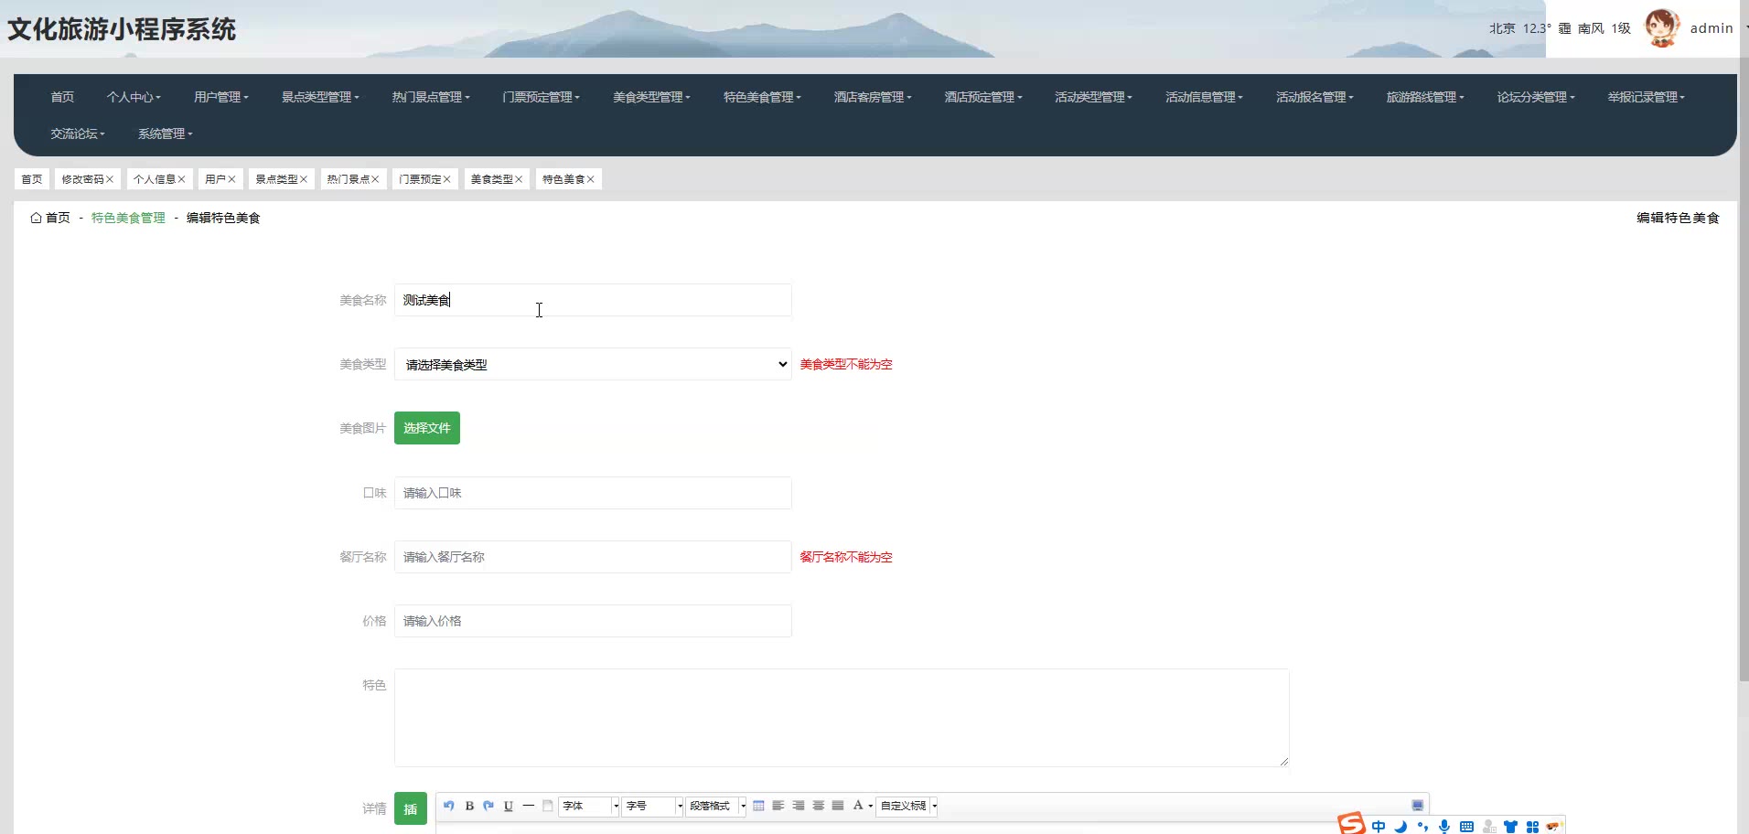1749x834 pixels.
Task: Click the redo icon in the editor toolbar
Action: click(488, 806)
